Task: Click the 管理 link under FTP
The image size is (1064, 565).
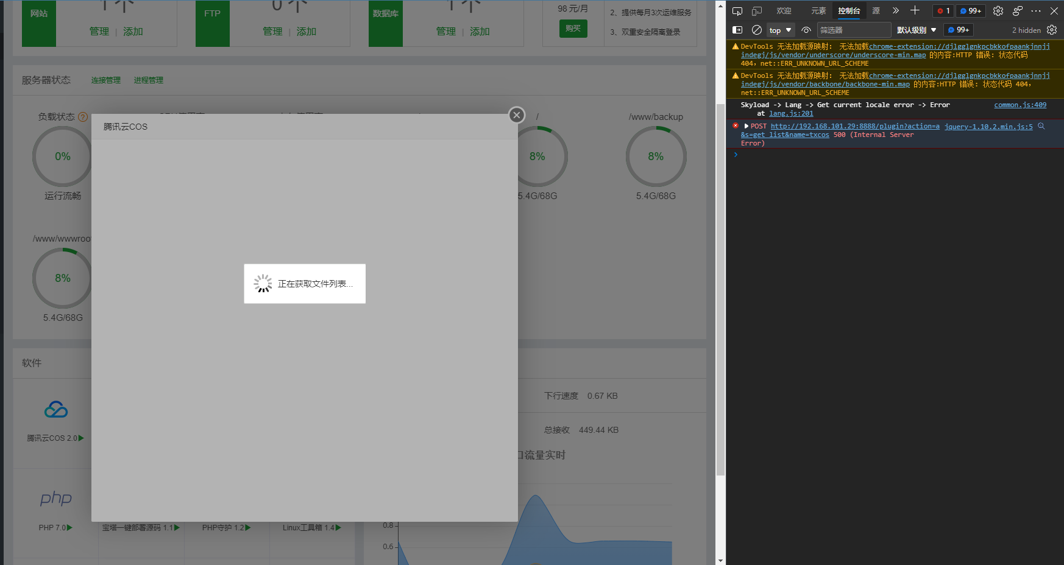Action: tap(272, 32)
